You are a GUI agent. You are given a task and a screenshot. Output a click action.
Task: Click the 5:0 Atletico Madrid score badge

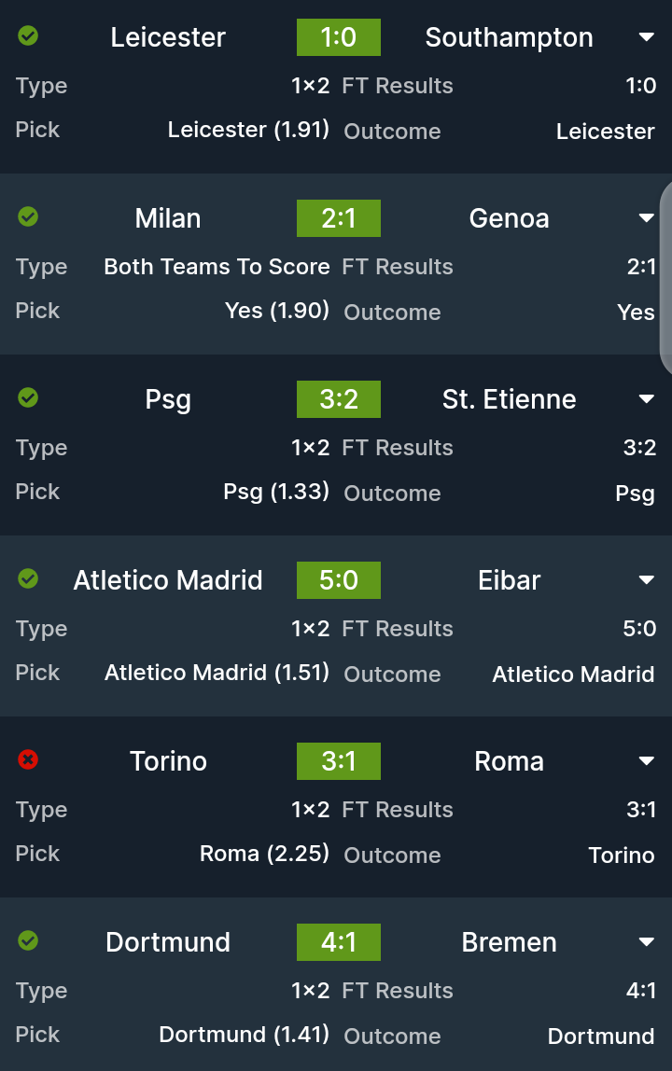[x=339, y=580]
